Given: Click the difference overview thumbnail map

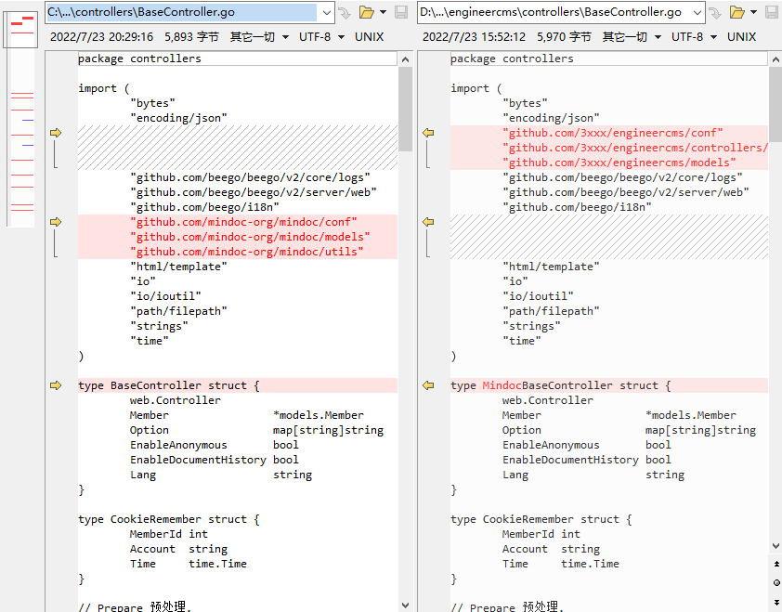Looking at the screenshot, I should (21, 121).
